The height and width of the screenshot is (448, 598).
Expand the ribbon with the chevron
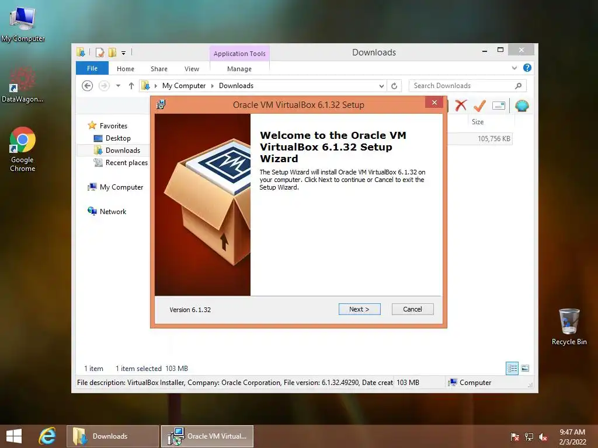[514, 68]
